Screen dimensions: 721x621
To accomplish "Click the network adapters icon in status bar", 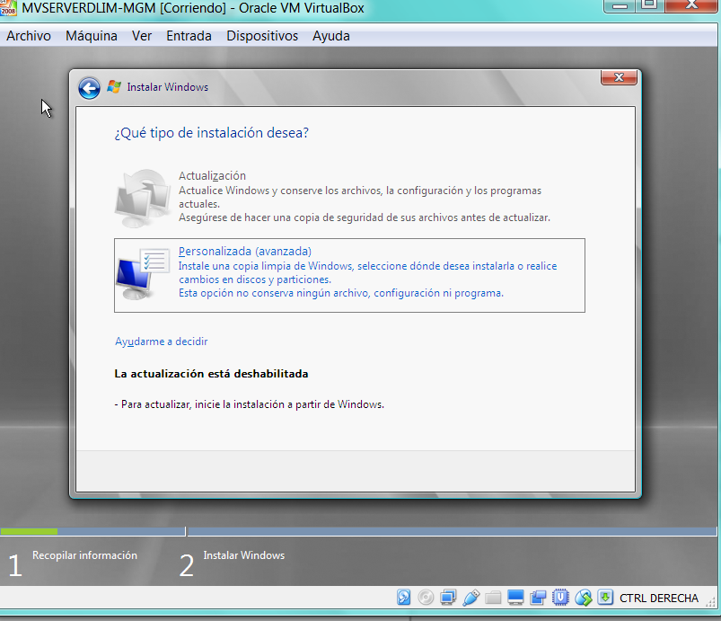I will (449, 597).
